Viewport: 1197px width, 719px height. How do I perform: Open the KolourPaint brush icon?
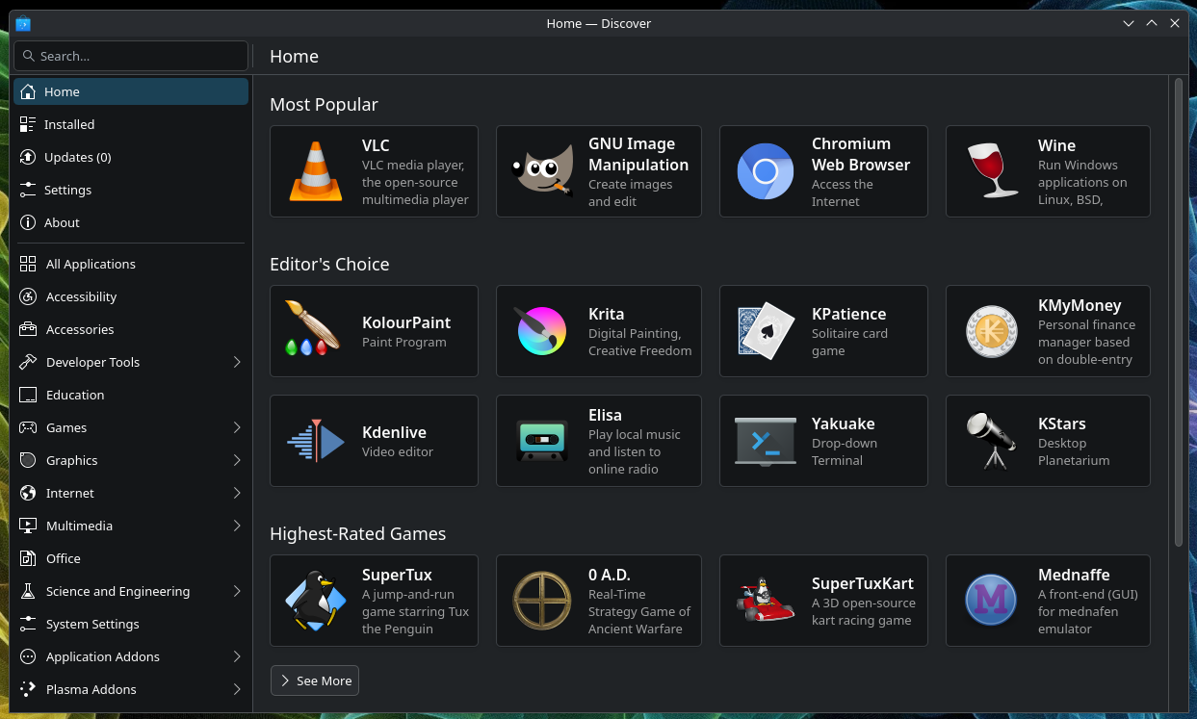(x=313, y=330)
